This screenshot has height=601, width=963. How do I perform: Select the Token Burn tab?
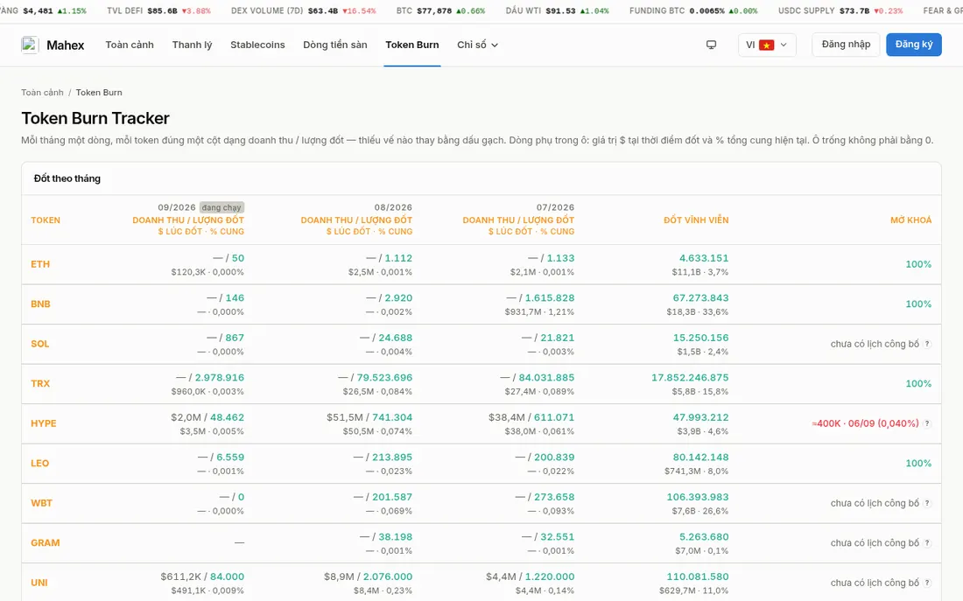(x=412, y=45)
